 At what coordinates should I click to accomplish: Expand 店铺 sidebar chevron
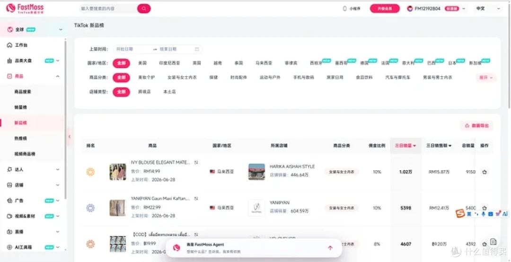tap(58, 185)
